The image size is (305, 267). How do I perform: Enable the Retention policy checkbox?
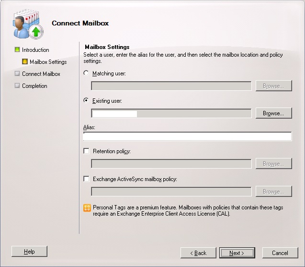[86, 151]
